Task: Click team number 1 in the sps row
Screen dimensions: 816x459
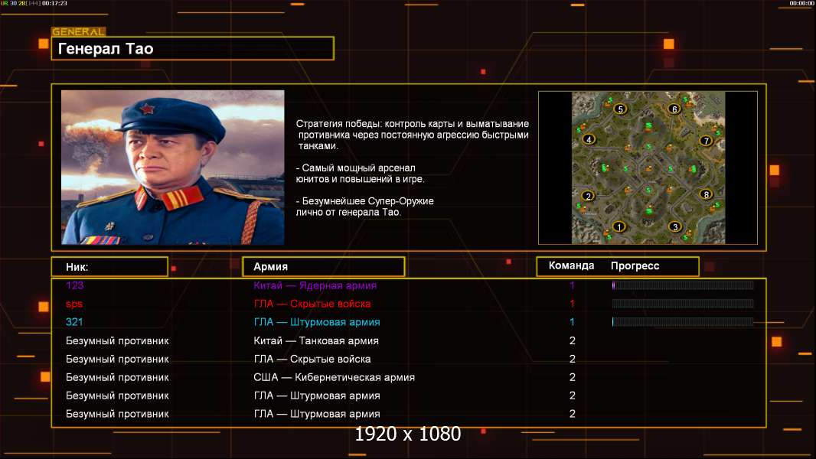Action: pyautogui.click(x=572, y=304)
